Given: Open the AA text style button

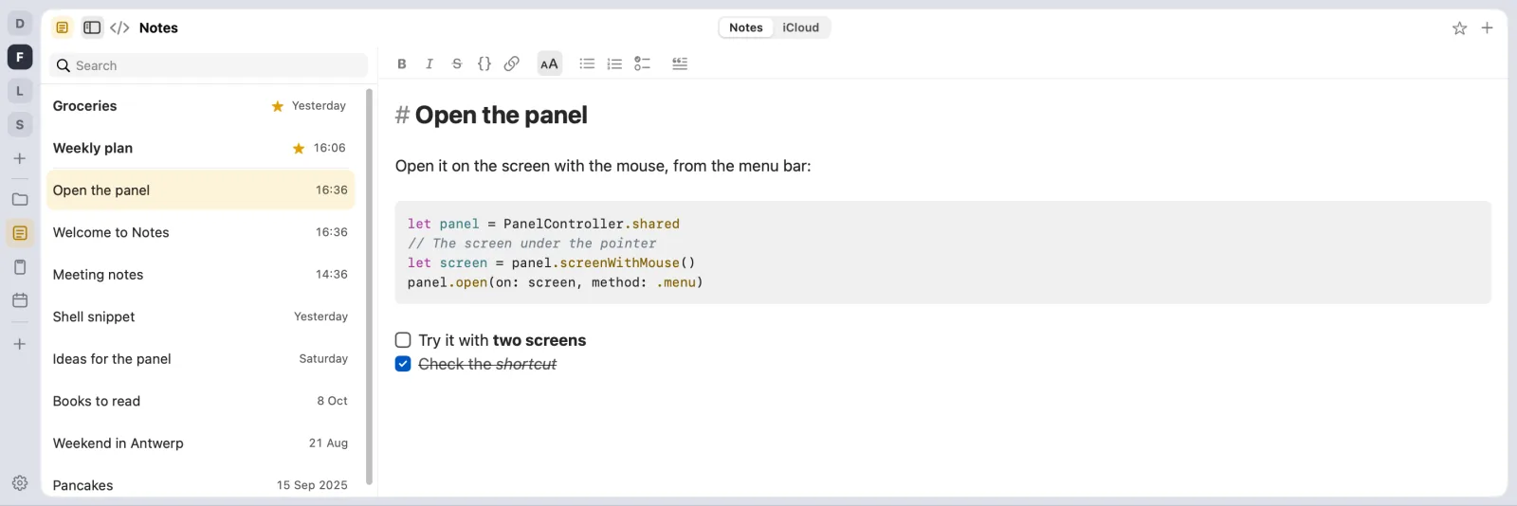Looking at the screenshot, I should (549, 63).
